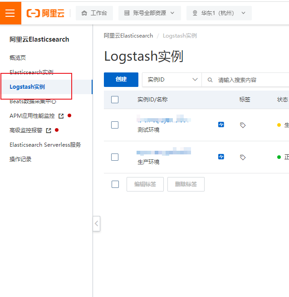This screenshot has width=289, height=297.
Task: Click the search magnifier icon
Action: click(210, 80)
